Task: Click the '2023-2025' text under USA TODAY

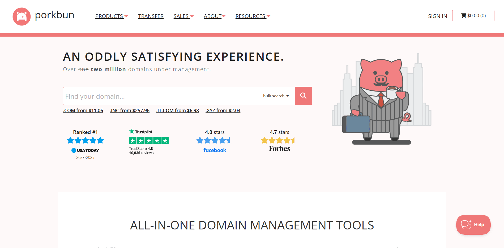Action: 85,158
